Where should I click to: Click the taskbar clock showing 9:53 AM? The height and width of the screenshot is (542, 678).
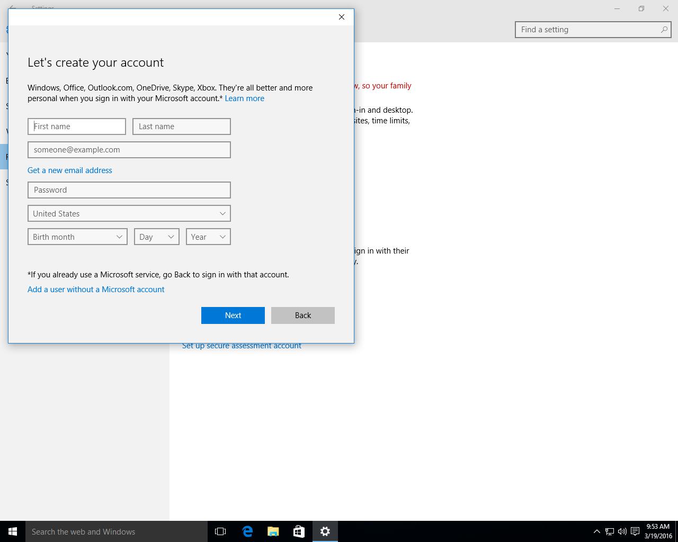tap(658, 531)
